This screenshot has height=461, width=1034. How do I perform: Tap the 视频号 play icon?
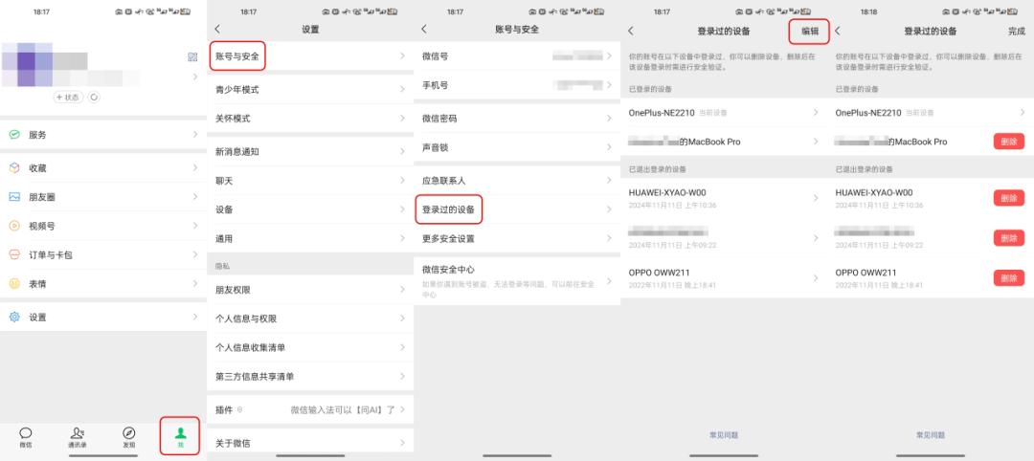pyautogui.click(x=14, y=226)
